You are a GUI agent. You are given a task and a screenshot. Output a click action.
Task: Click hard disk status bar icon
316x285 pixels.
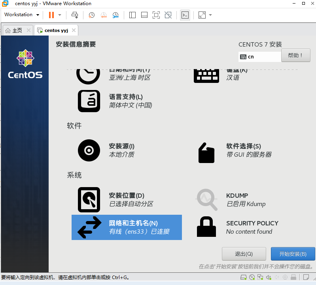pyautogui.click(x=244, y=277)
